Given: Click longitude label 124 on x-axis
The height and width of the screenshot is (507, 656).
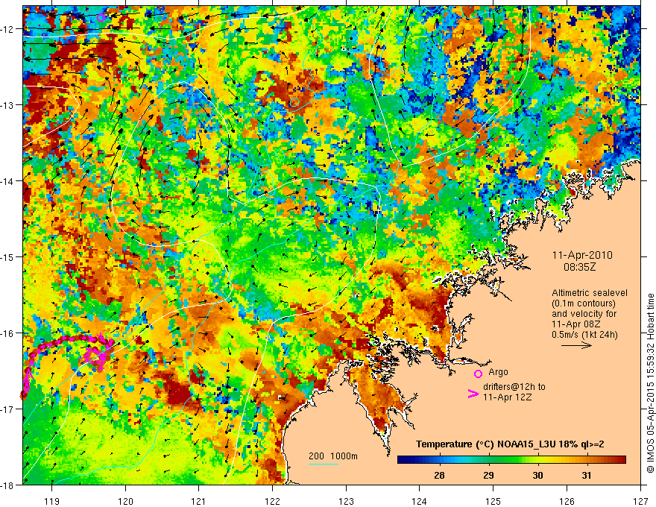Looking at the screenshot, I should coord(420,501).
